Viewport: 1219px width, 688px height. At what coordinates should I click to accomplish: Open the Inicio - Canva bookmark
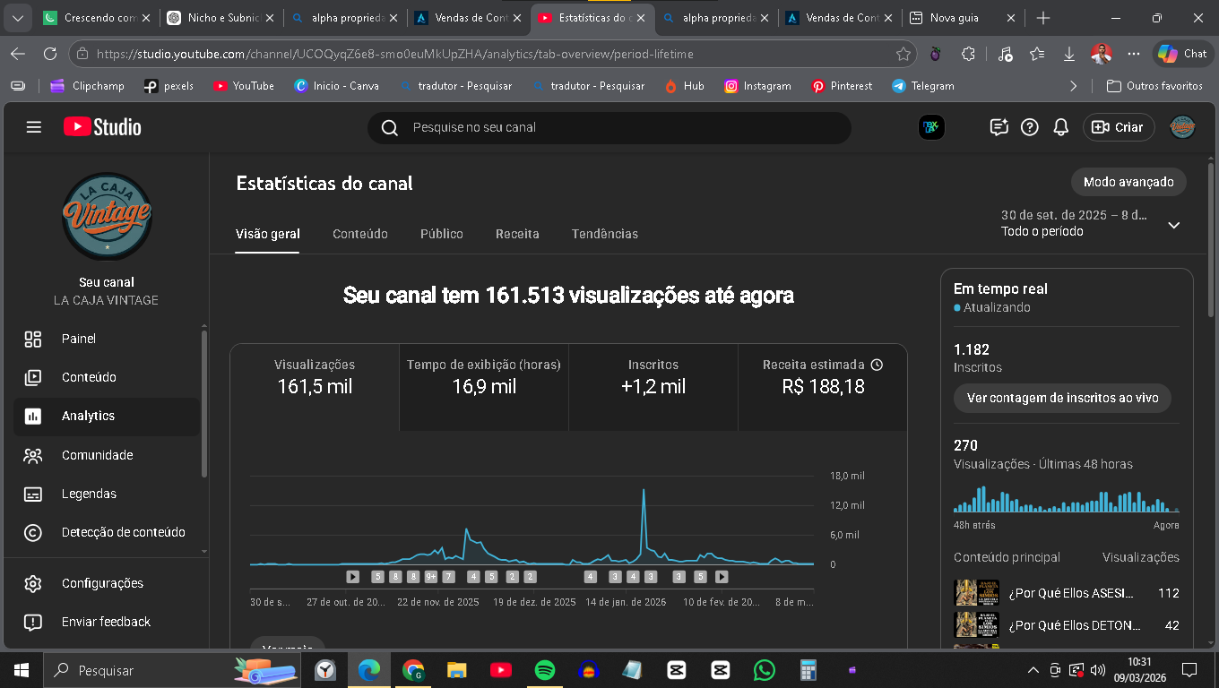coord(336,86)
